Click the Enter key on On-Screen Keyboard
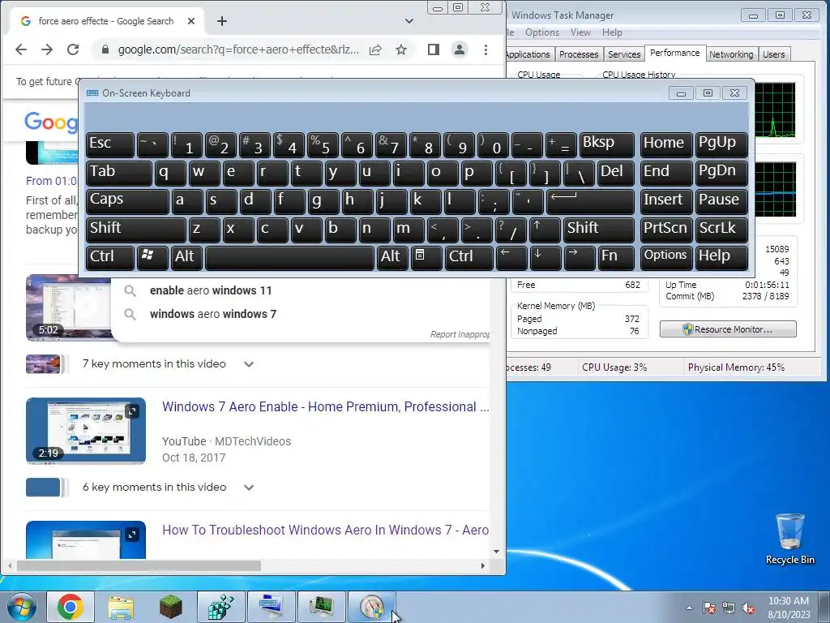 590,201
